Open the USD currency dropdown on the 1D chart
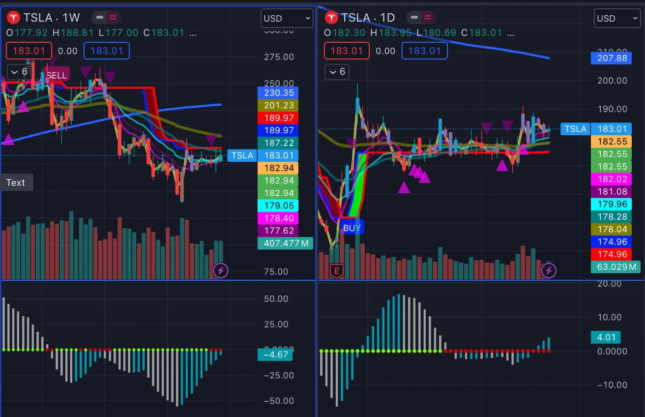 pos(617,18)
